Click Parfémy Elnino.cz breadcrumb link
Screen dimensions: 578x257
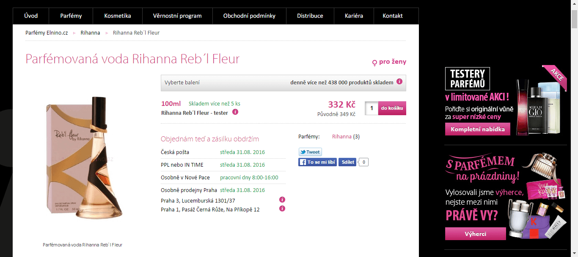coord(47,32)
